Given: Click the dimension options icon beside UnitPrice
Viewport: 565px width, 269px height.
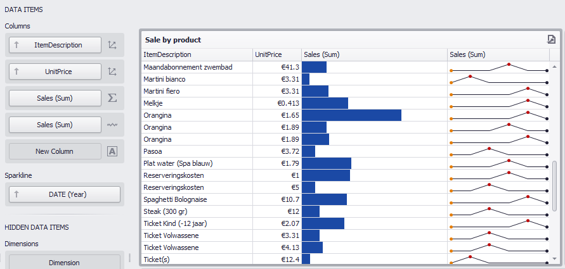Looking at the screenshot, I should click(x=112, y=72).
